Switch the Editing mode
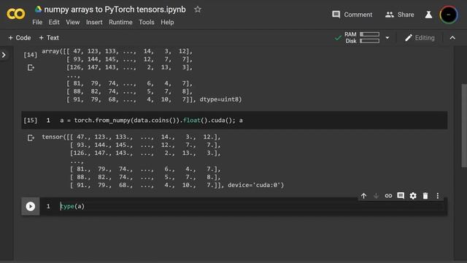The width and height of the screenshot is (467, 263). (420, 38)
